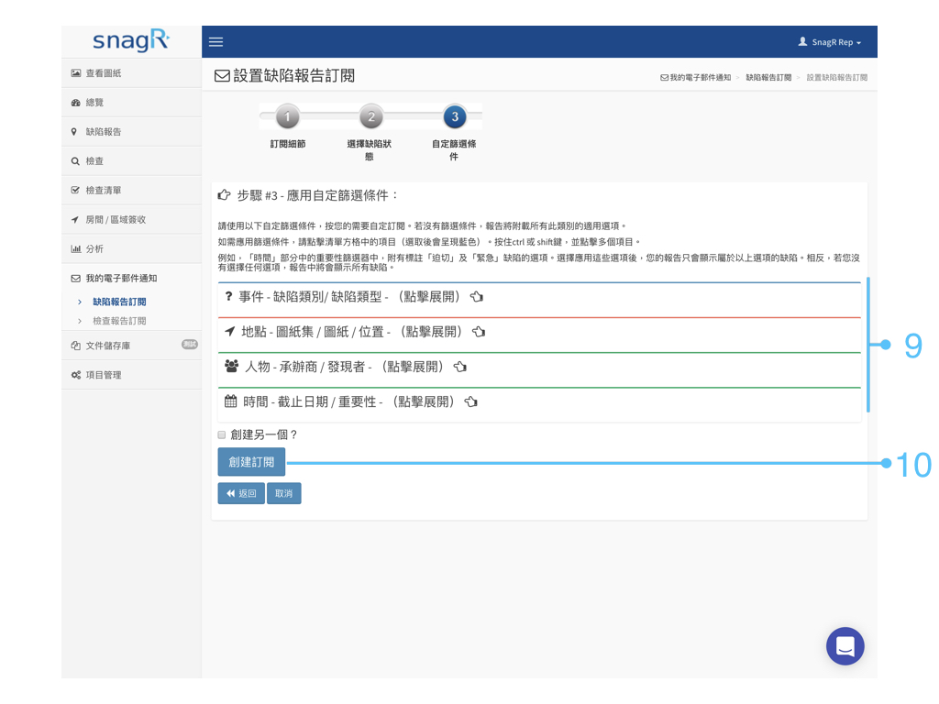The image size is (939, 704).
Task: Click the copy icon beside 文件儲存庫
Action: click(x=75, y=346)
